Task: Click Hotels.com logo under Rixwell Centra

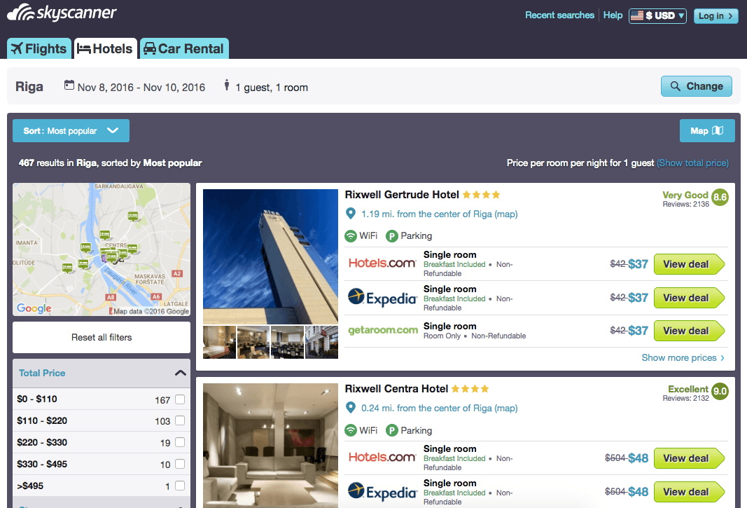Action: 382,458
